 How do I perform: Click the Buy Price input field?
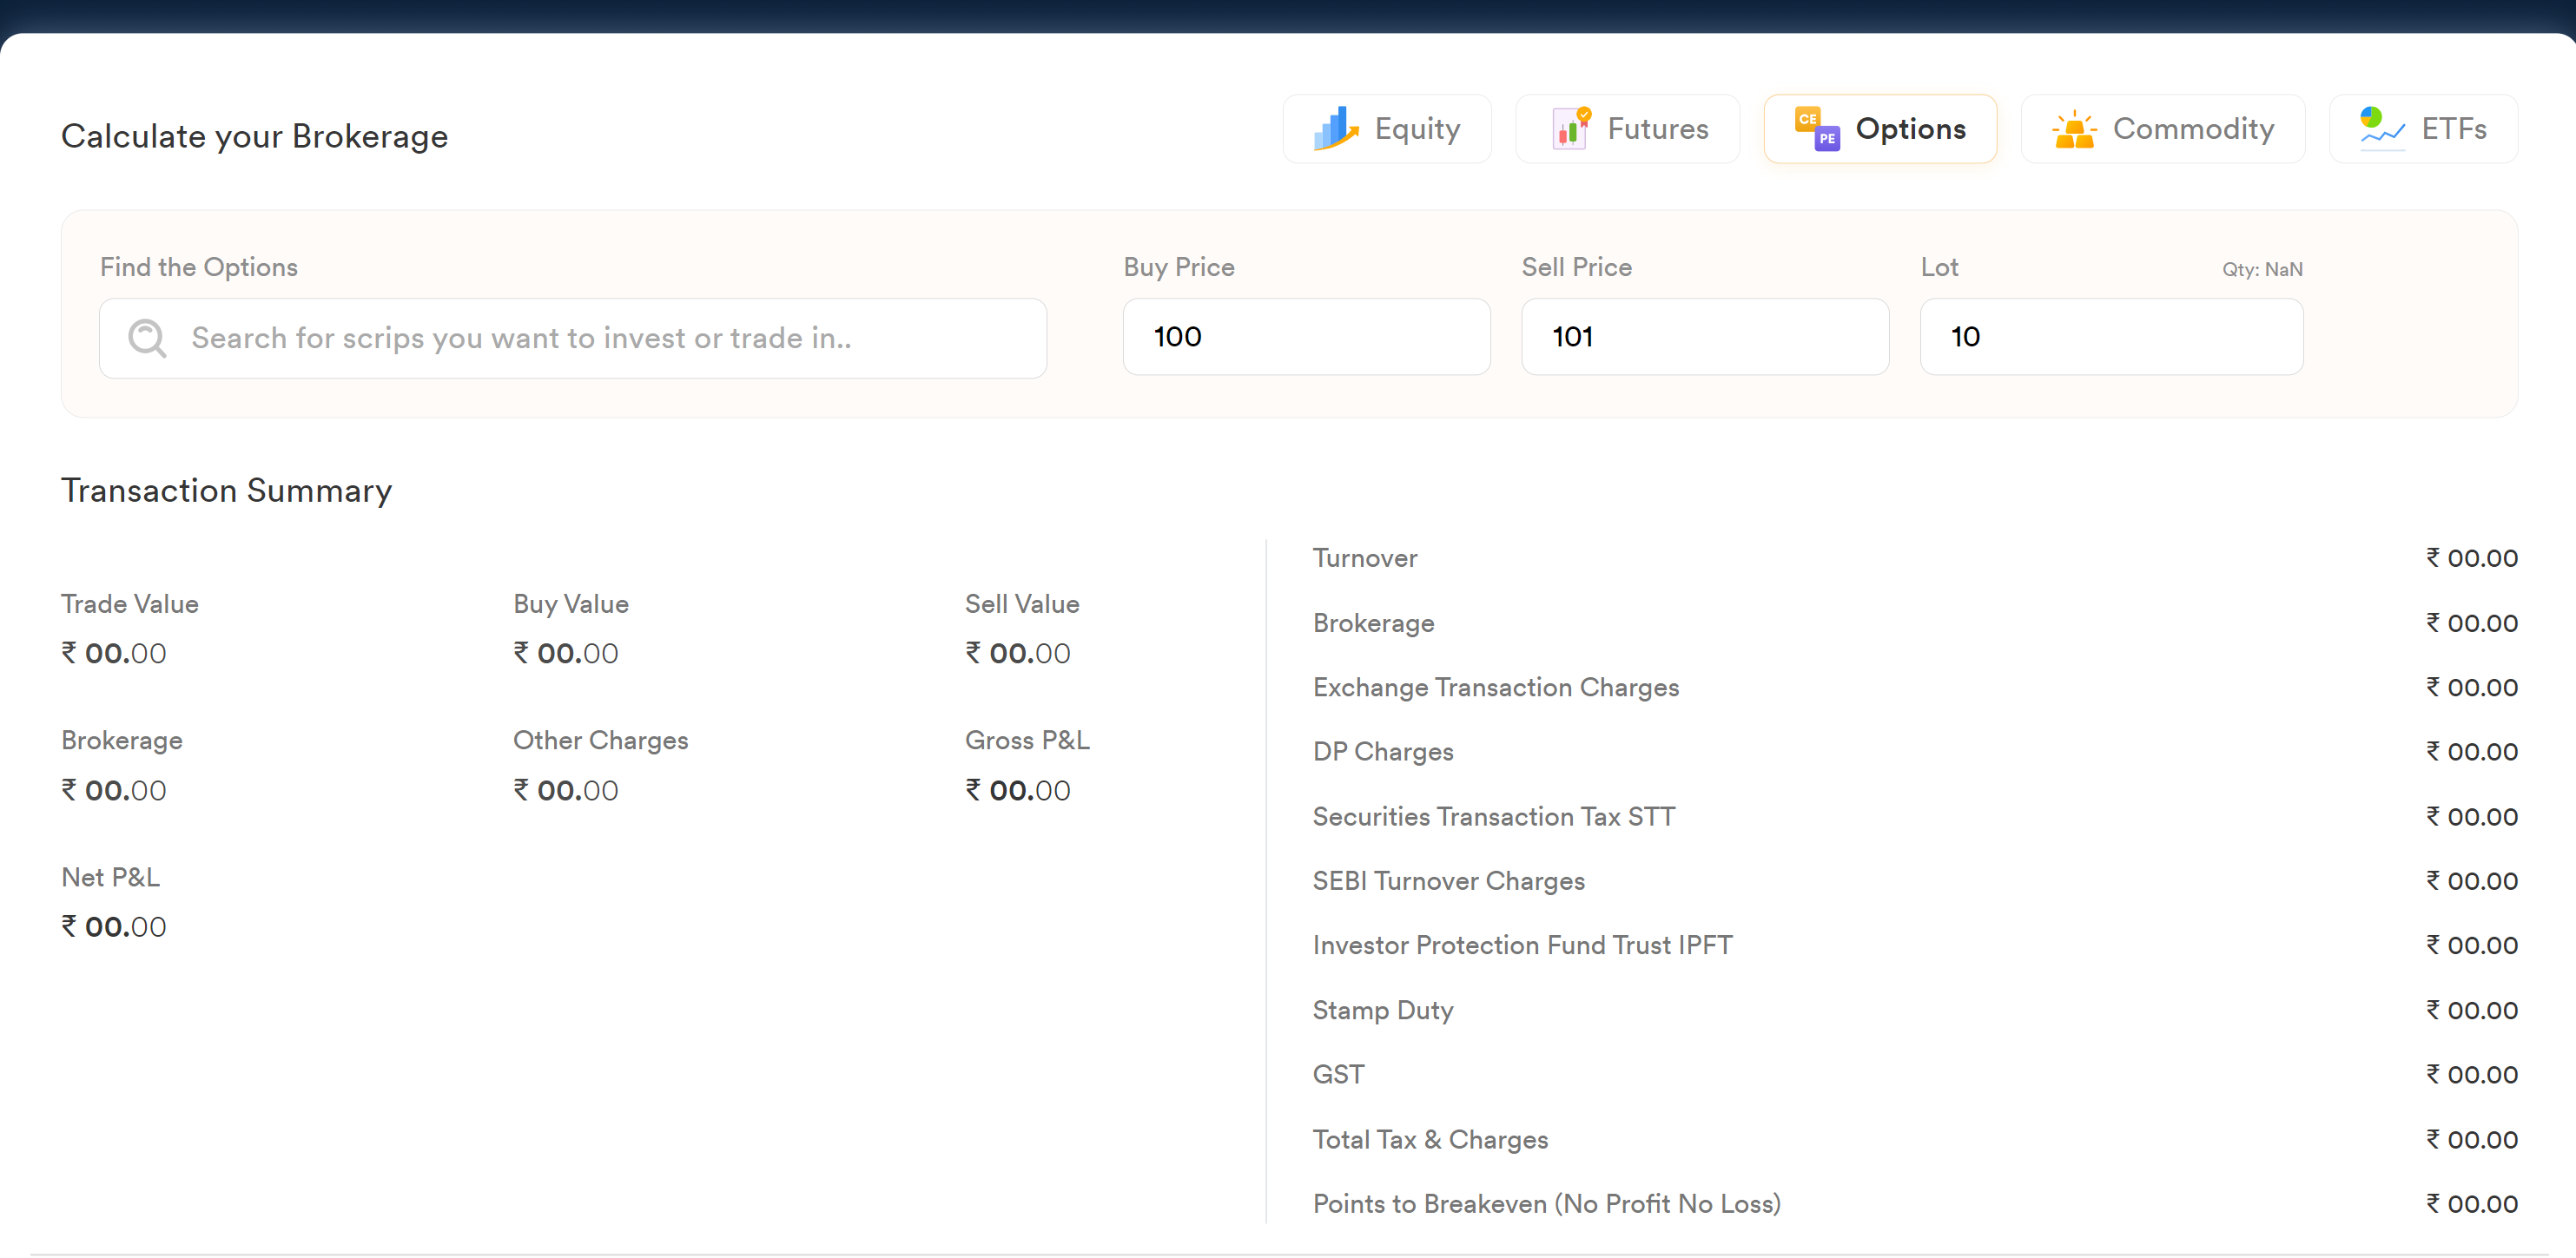(x=1305, y=337)
